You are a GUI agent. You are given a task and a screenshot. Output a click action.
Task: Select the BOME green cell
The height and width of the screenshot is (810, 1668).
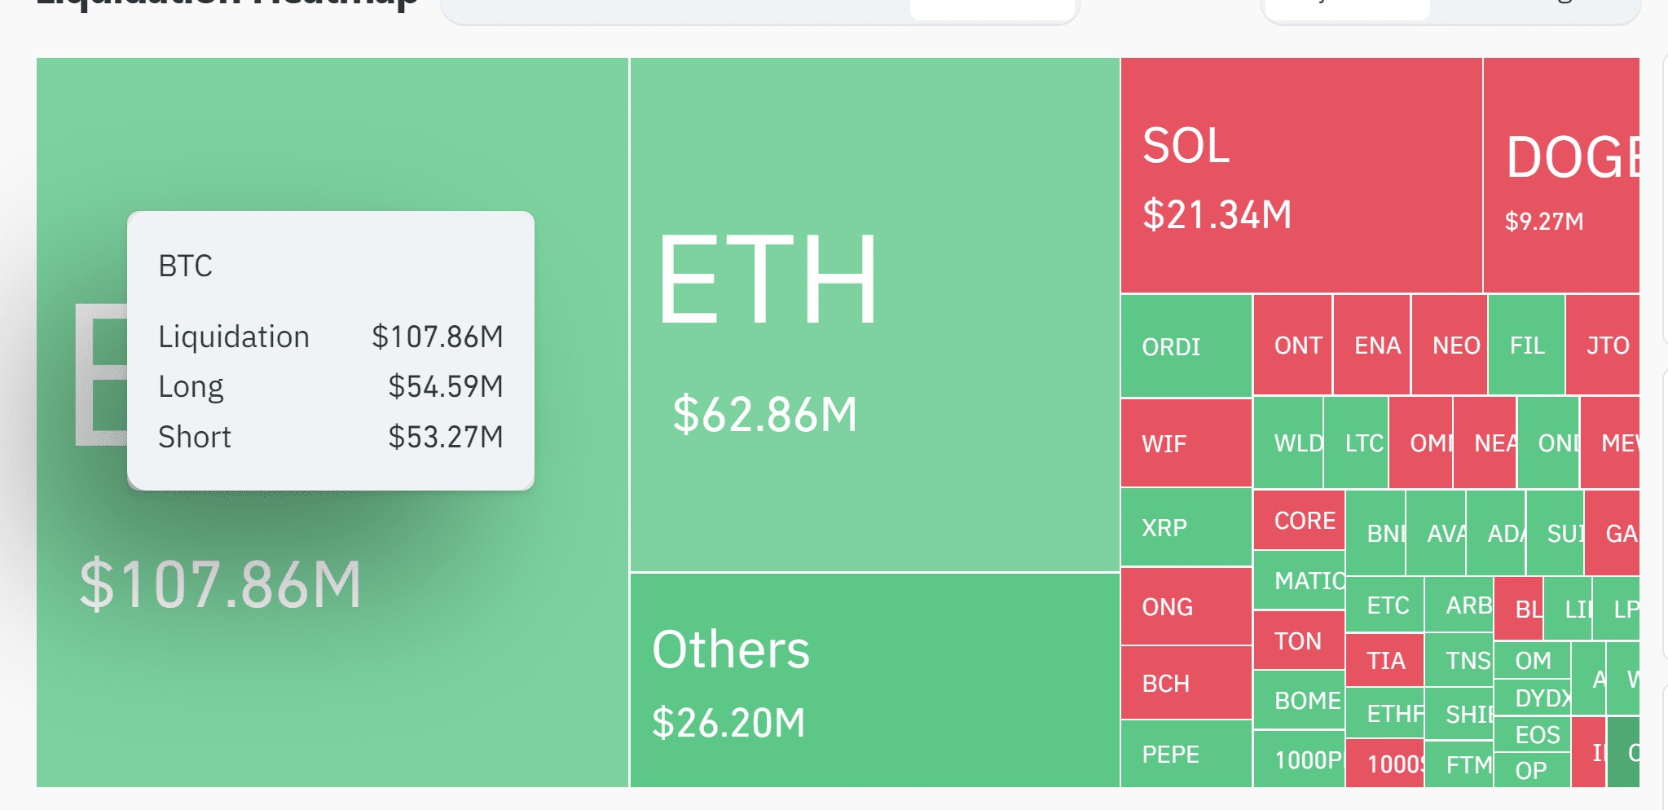coord(1299,700)
